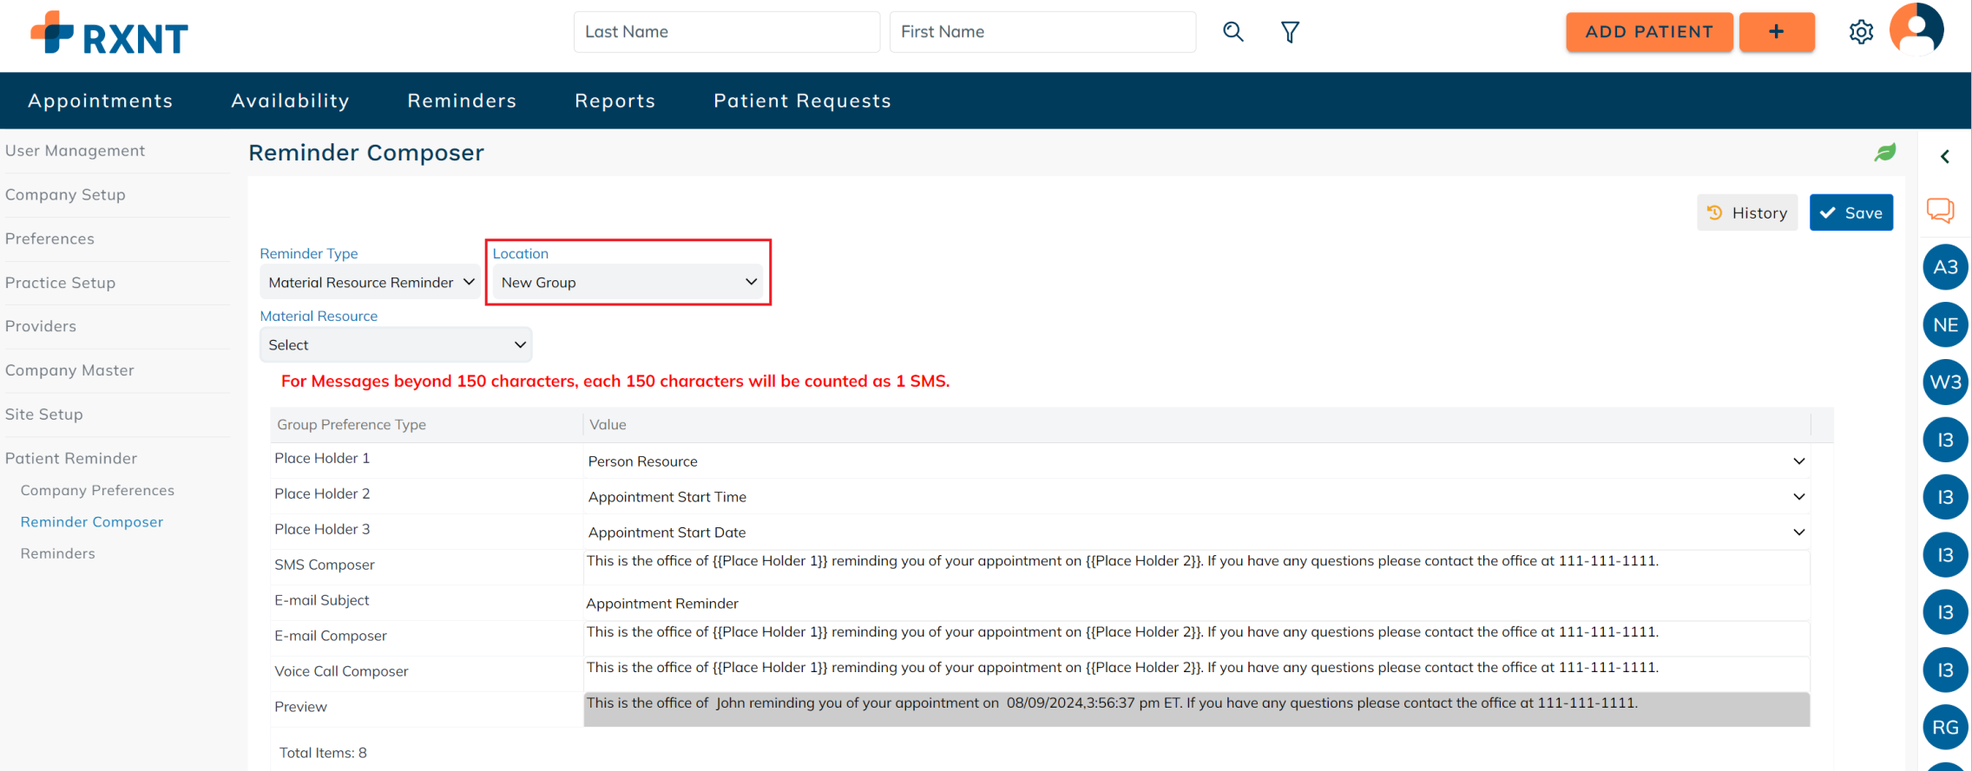Select the A3 avatar badge

1945,267
